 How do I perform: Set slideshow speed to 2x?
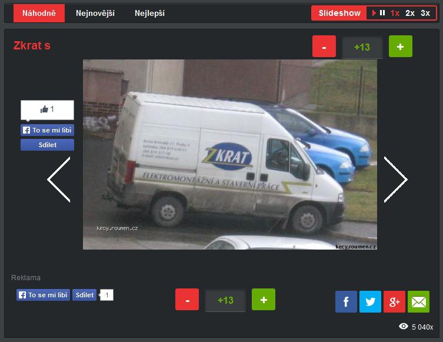tap(410, 13)
